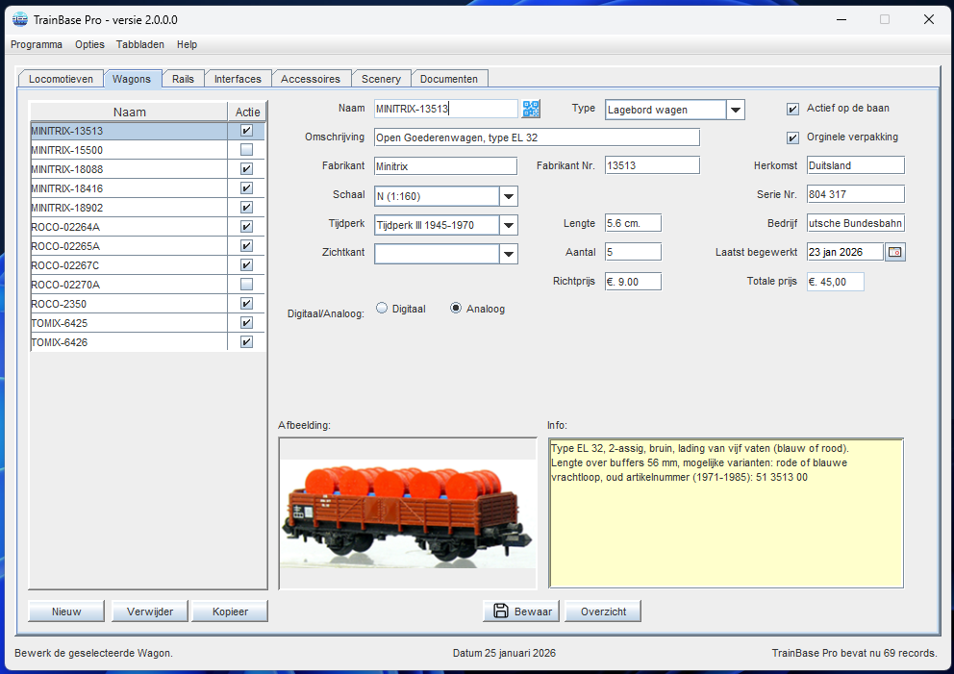The image size is (954, 674).
Task: Go to the Accessoires tab
Action: point(311,79)
